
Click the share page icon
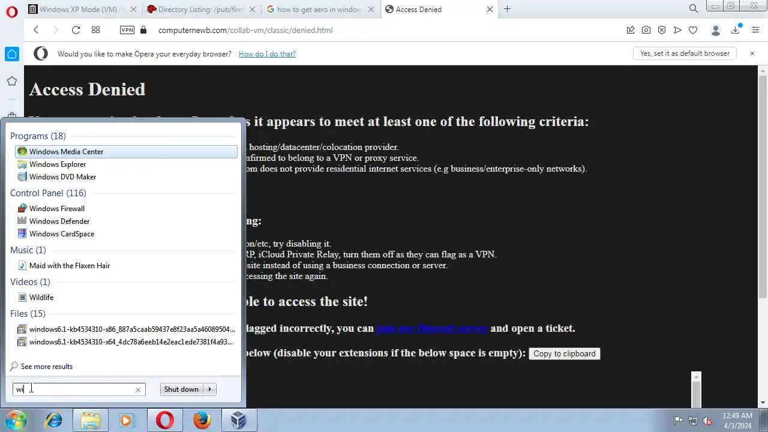tap(631, 30)
